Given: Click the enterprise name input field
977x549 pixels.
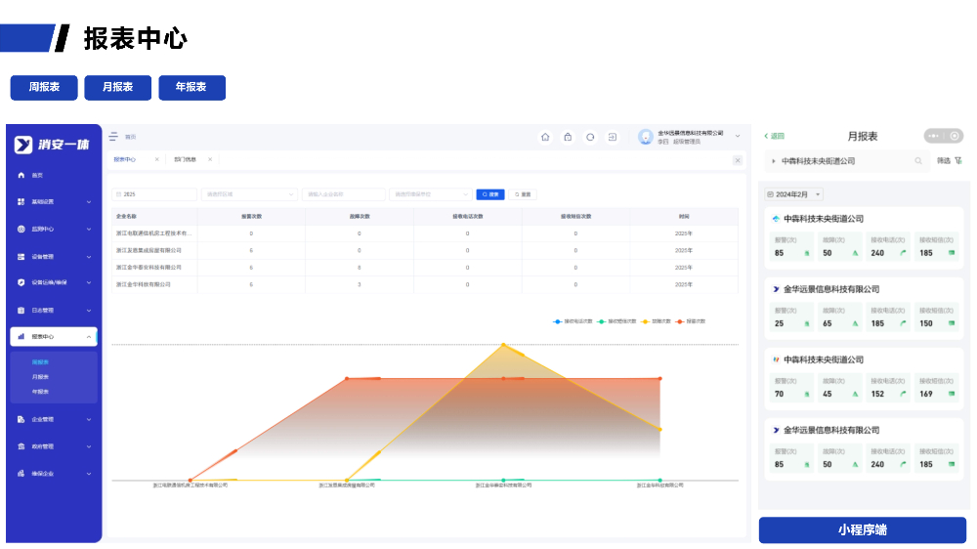Looking at the screenshot, I should 343,194.
